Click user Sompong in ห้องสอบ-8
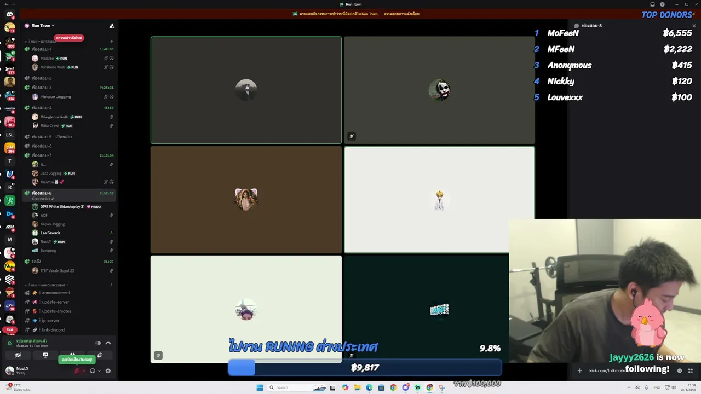Viewport: 701px width, 394px height. pos(73,251)
